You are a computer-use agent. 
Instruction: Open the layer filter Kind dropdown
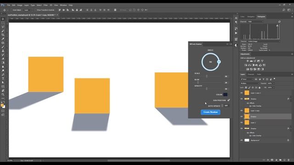[x=247, y=79]
